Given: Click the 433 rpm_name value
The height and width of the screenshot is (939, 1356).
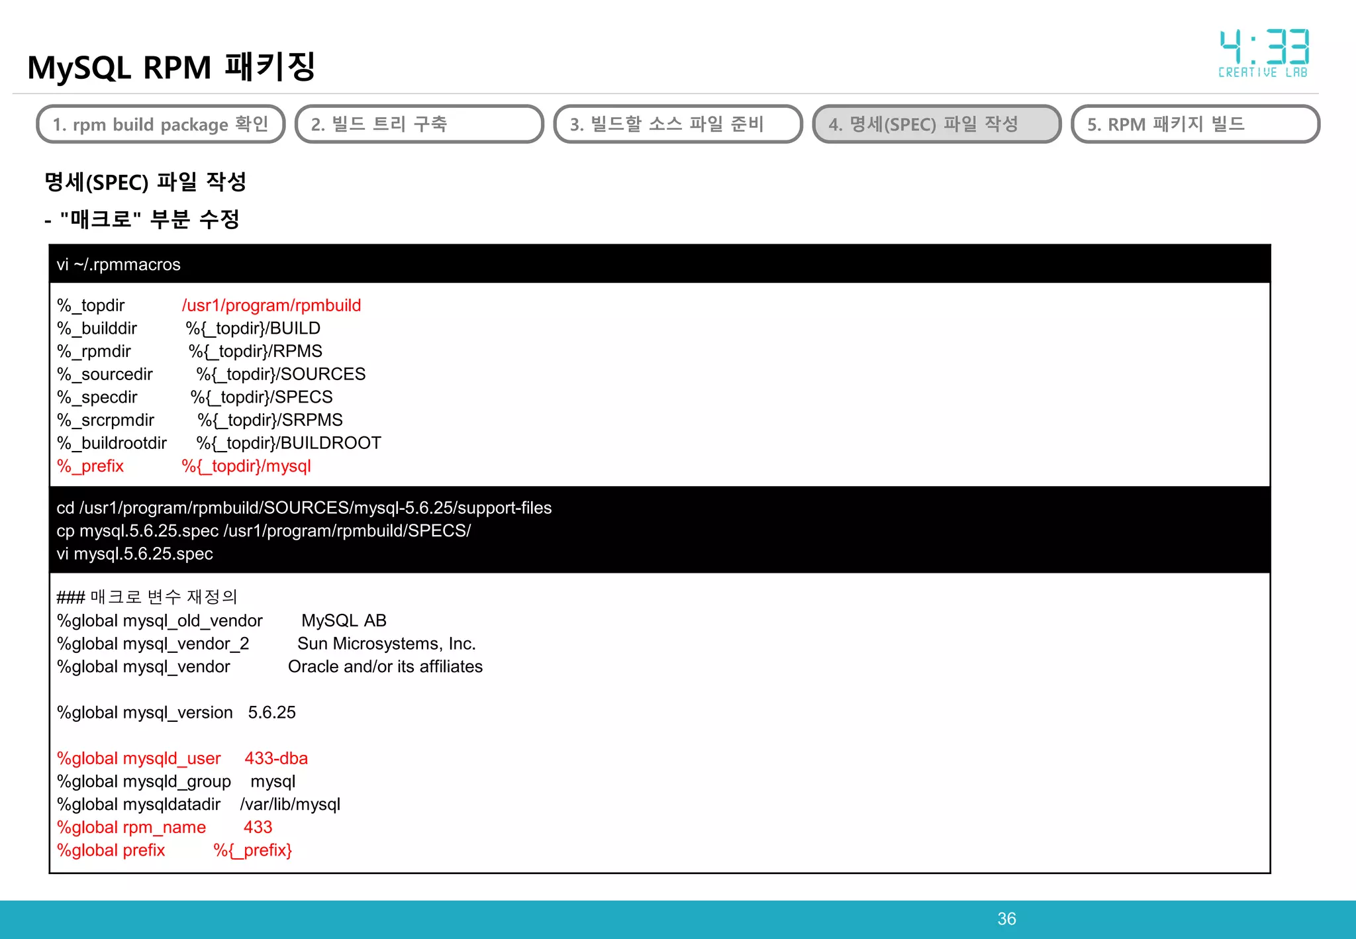Looking at the screenshot, I should (258, 827).
